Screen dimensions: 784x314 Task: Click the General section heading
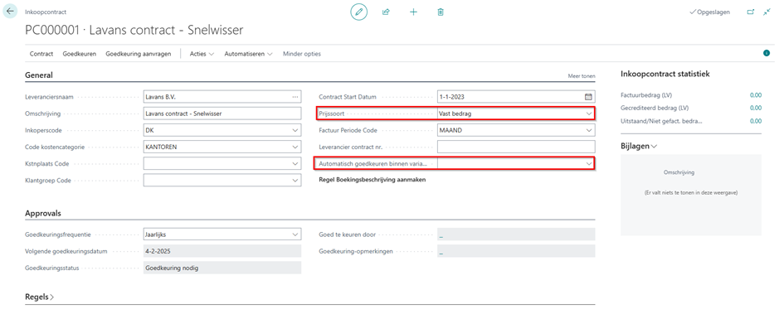[39, 75]
